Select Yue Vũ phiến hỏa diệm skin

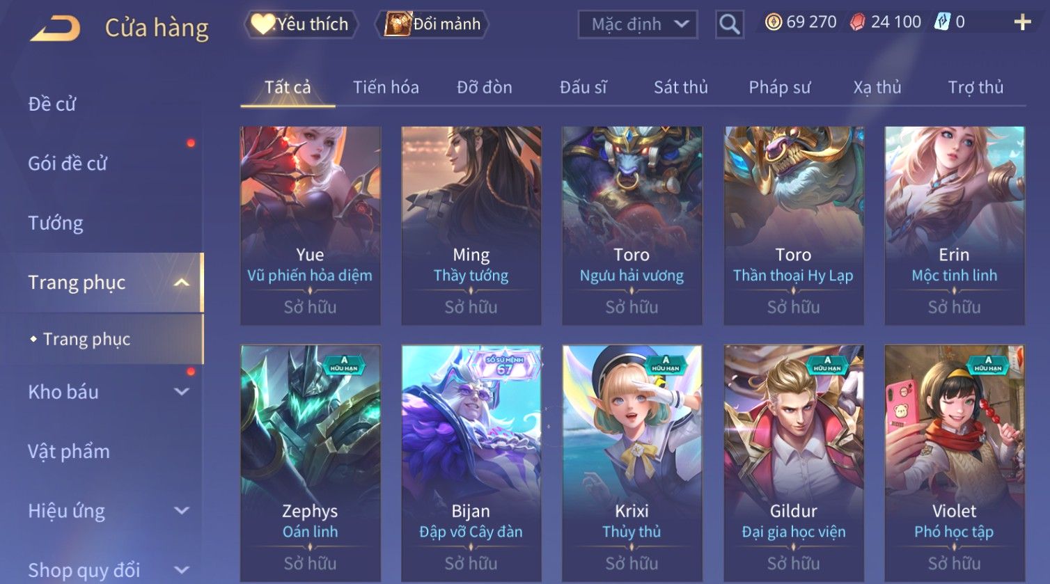311,226
